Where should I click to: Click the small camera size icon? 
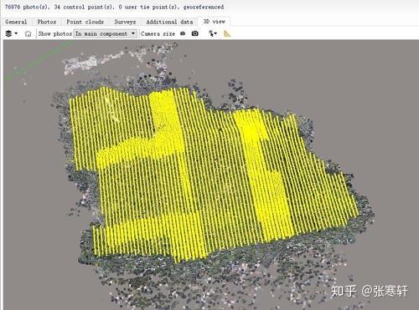coord(183,33)
